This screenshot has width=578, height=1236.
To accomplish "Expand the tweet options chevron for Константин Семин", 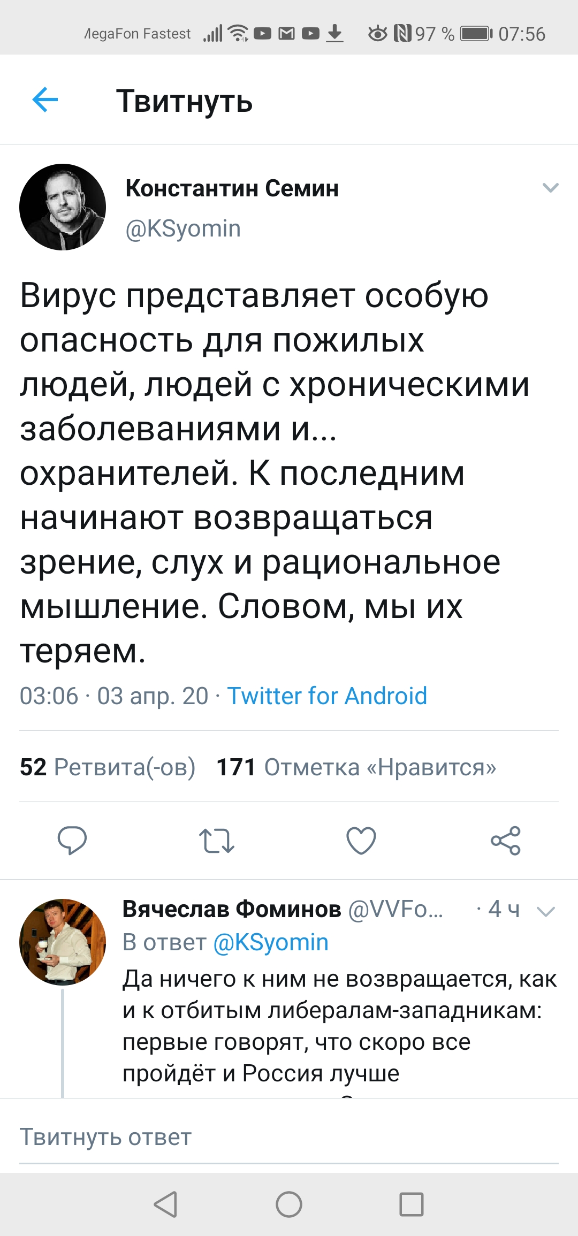I will tap(551, 187).
